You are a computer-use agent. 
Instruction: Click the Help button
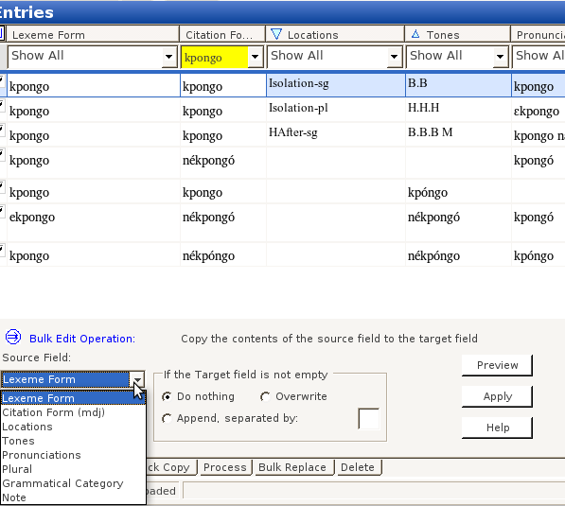497,427
